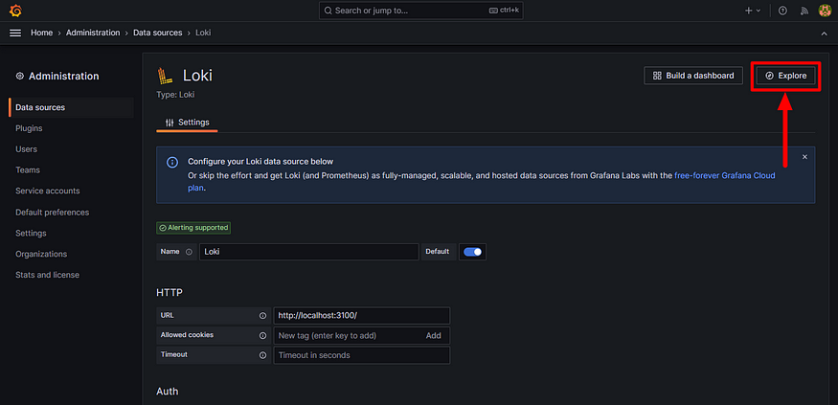Open Organizations in the sidebar
The width and height of the screenshot is (838, 405).
[x=41, y=254]
